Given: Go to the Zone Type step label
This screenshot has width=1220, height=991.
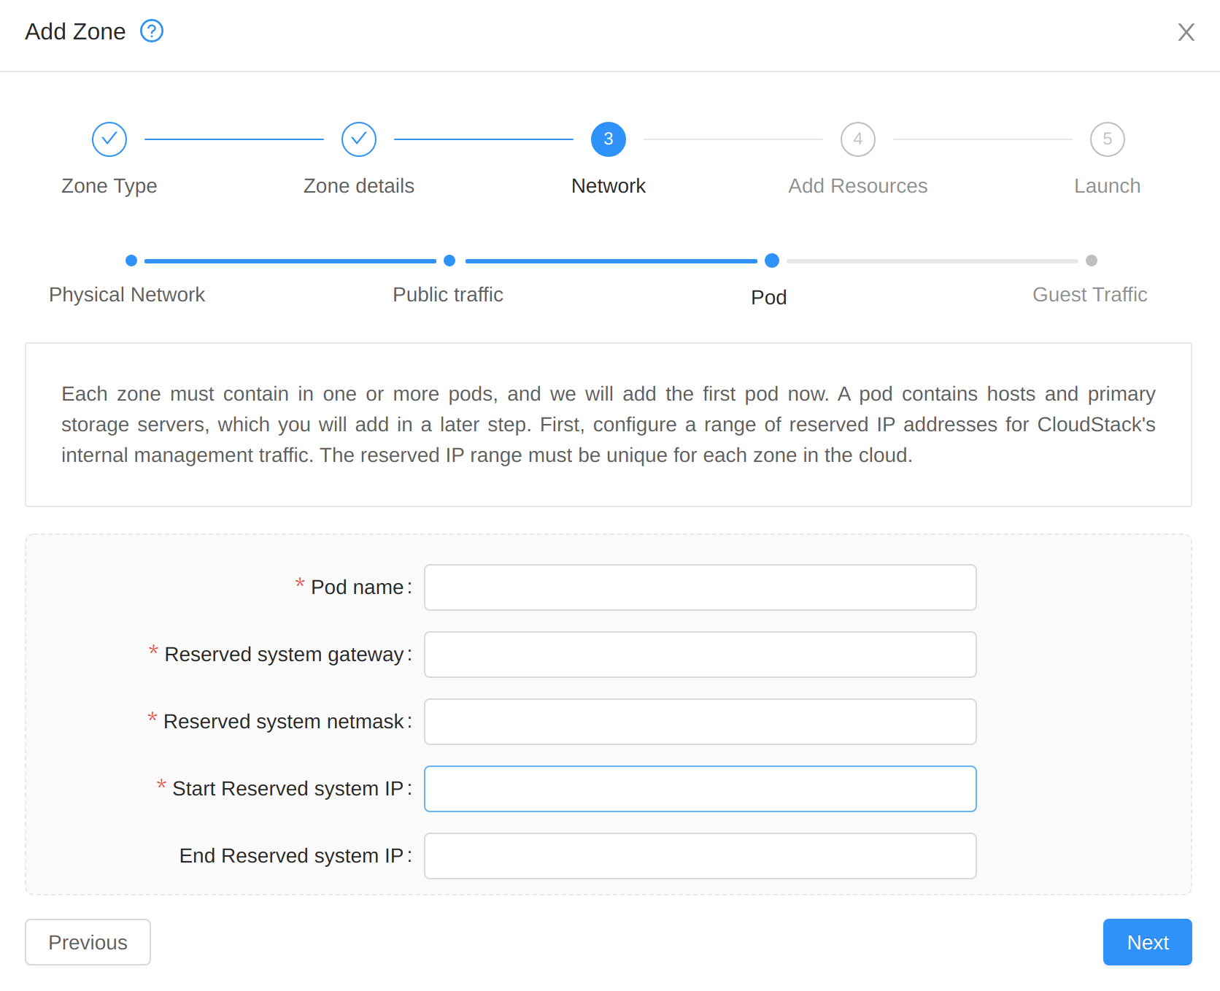Looking at the screenshot, I should click(109, 186).
